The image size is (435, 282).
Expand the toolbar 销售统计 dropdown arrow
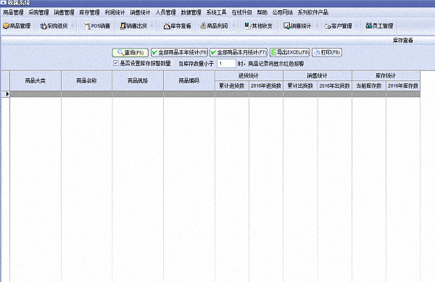(317, 26)
